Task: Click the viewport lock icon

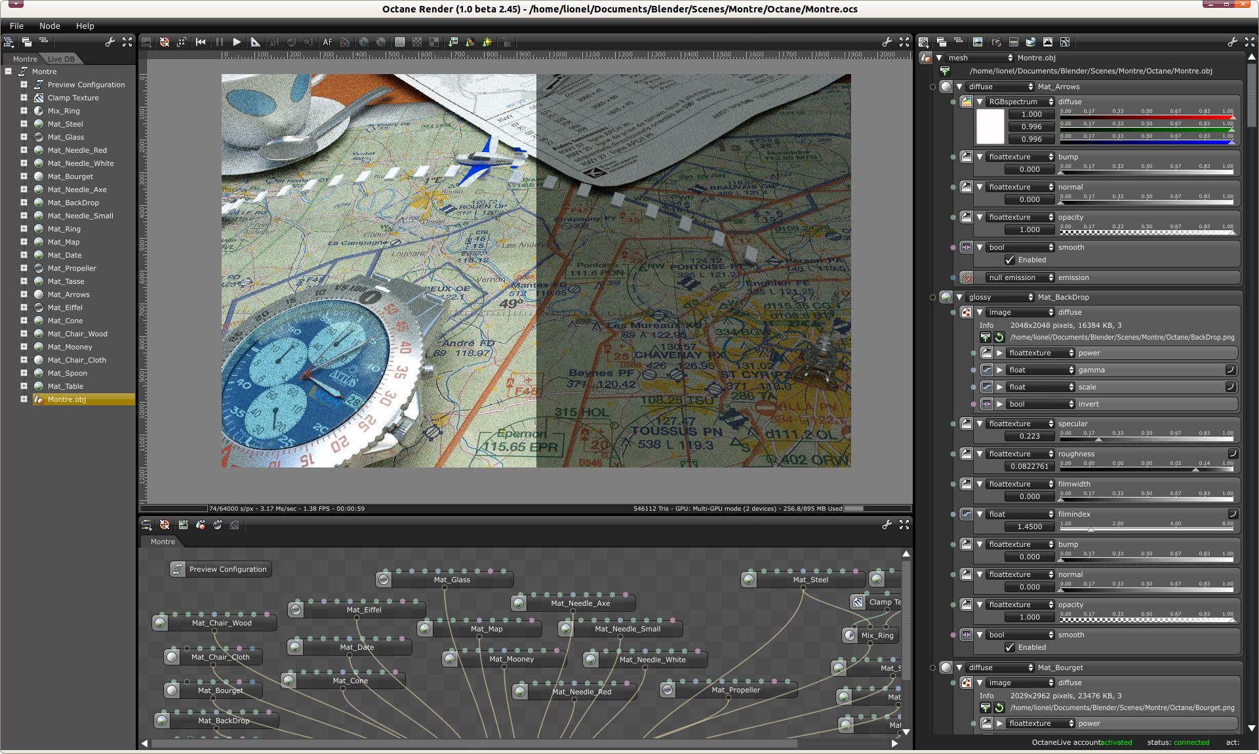Action: click(506, 42)
